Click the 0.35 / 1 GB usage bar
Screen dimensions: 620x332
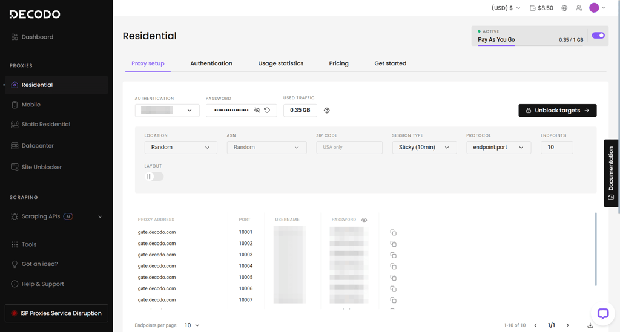coord(530,45)
